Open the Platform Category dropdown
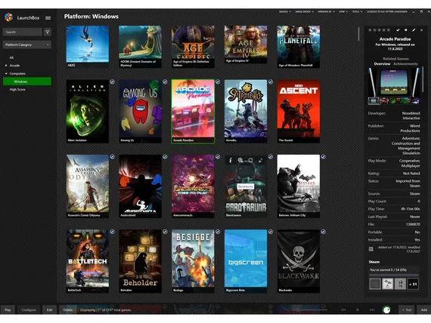431x323 pixels. [27, 45]
